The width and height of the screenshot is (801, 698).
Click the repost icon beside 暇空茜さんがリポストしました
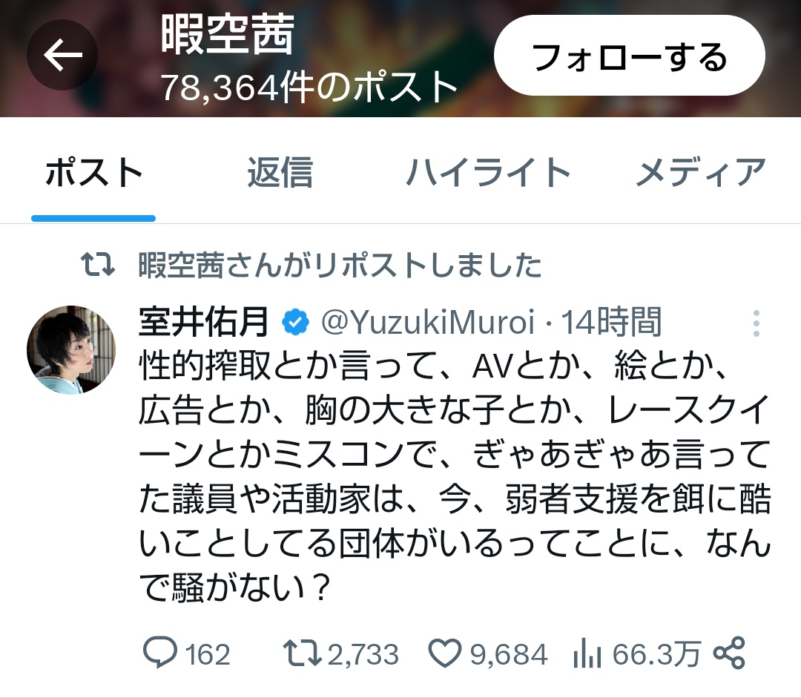(98, 264)
